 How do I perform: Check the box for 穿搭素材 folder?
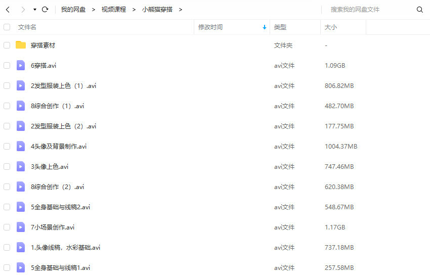point(7,45)
